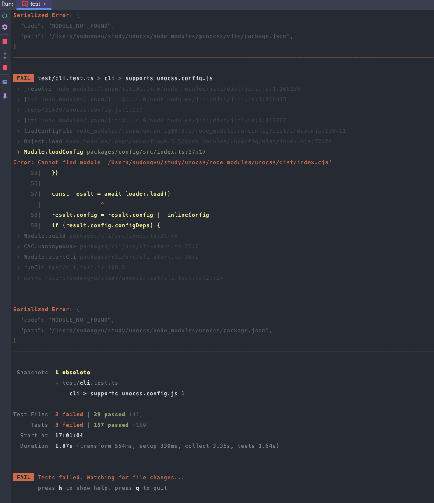Click 'press h to show help' hint line
This screenshot has height=503, width=434.
tap(102, 488)
